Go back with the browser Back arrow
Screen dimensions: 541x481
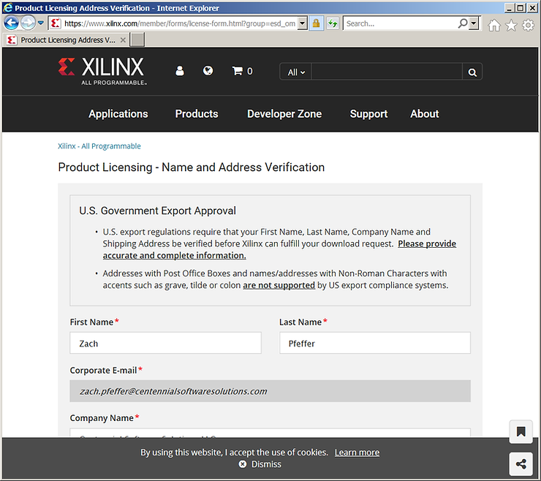pos(12,23)
